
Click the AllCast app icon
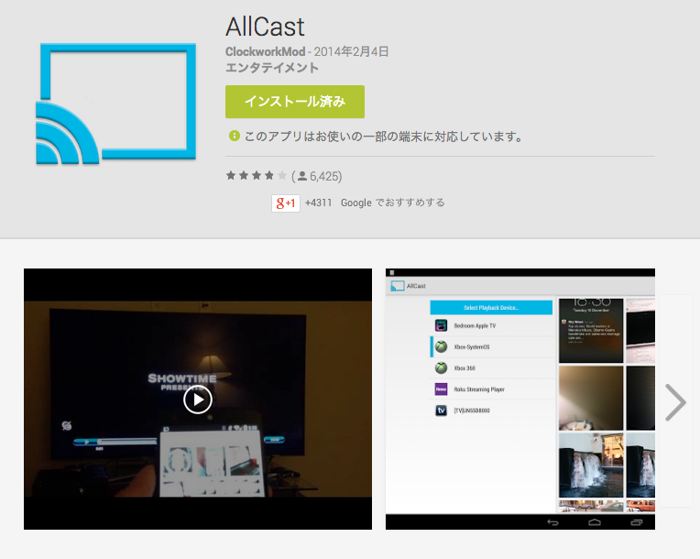[x=115, y=104]
